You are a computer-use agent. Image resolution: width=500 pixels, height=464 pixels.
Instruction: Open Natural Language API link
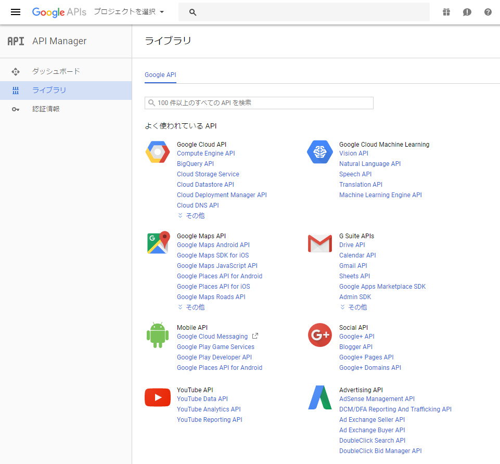tap(370, 164)
